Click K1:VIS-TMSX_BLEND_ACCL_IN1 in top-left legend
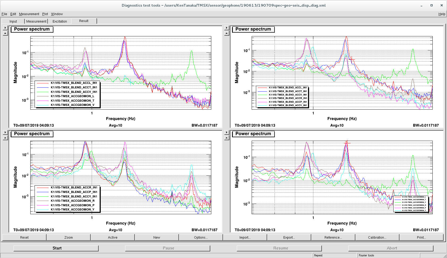Image resolution: width=447 pixels, height=258 pixels. [74, 83]
